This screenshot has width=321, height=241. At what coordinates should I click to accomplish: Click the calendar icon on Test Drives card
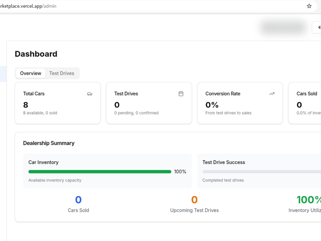click(181, 94)
